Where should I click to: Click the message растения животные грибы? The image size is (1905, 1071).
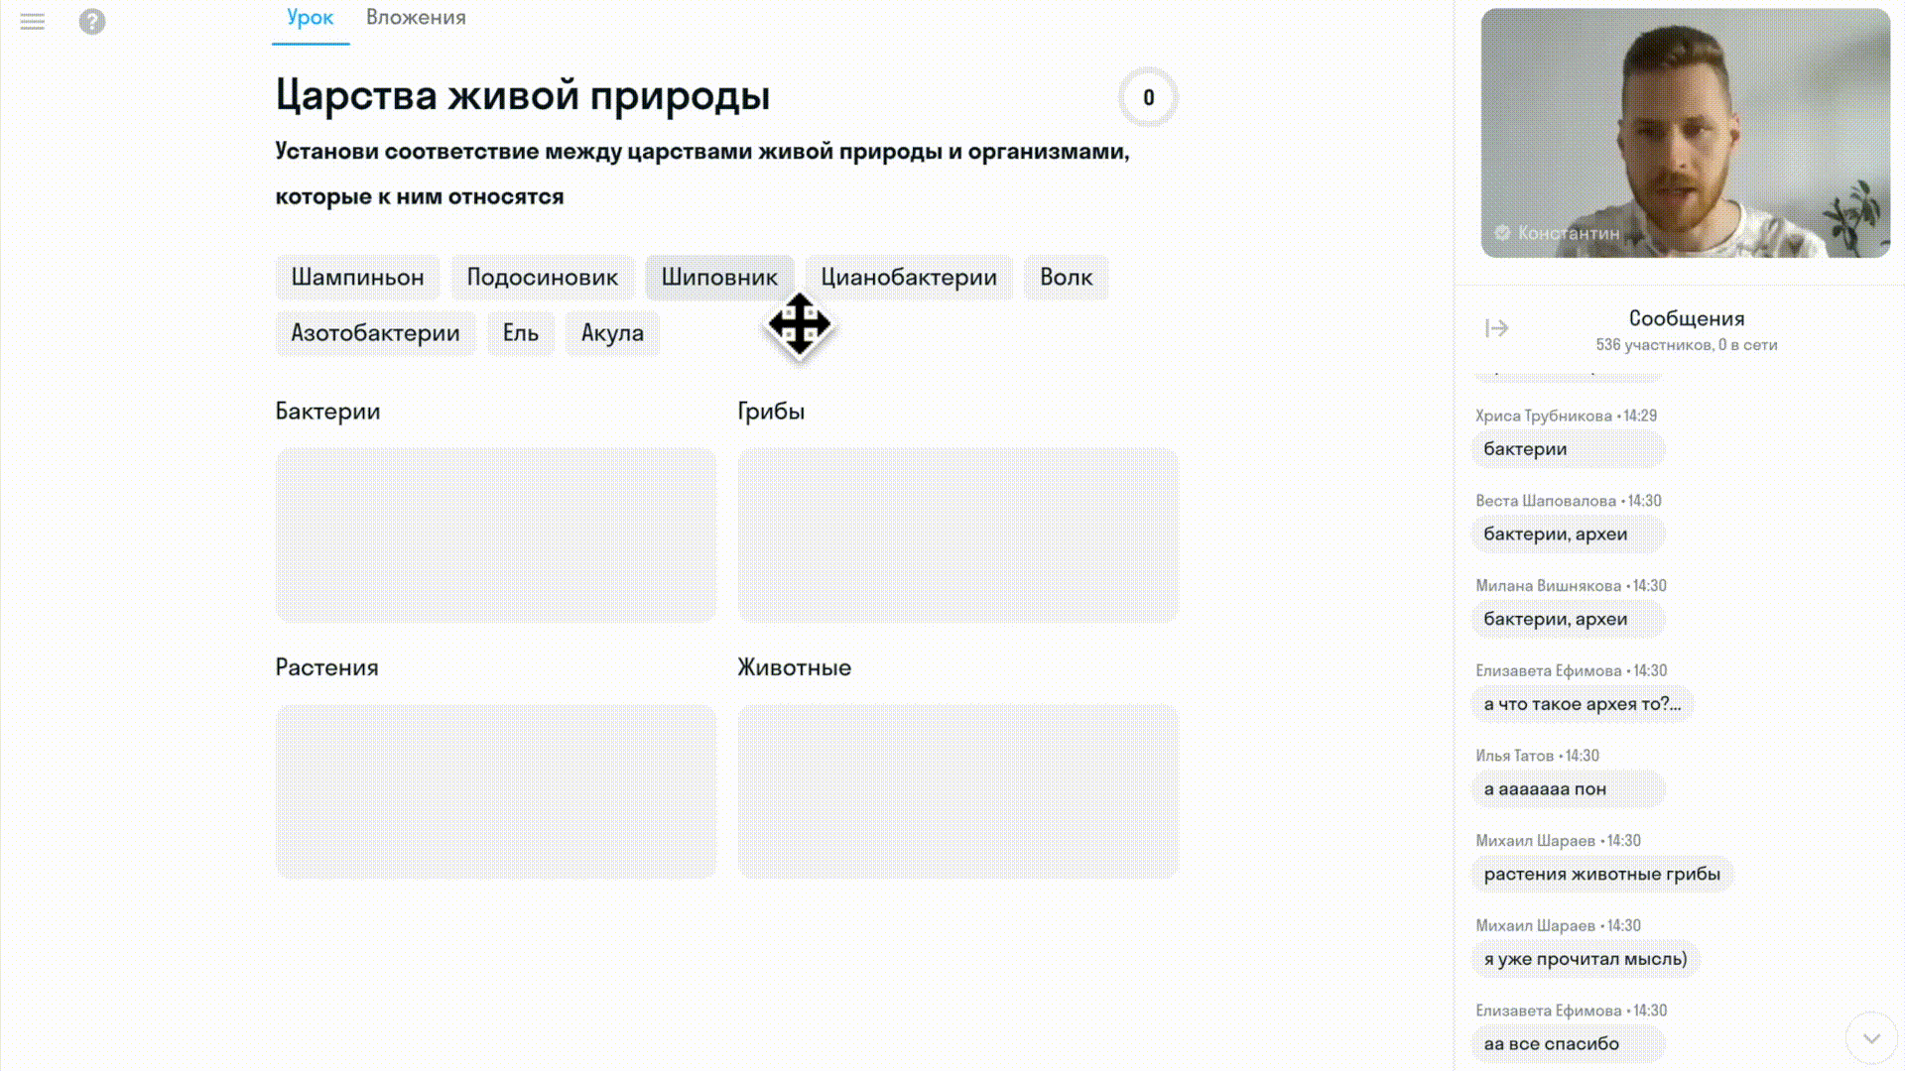1601,875
